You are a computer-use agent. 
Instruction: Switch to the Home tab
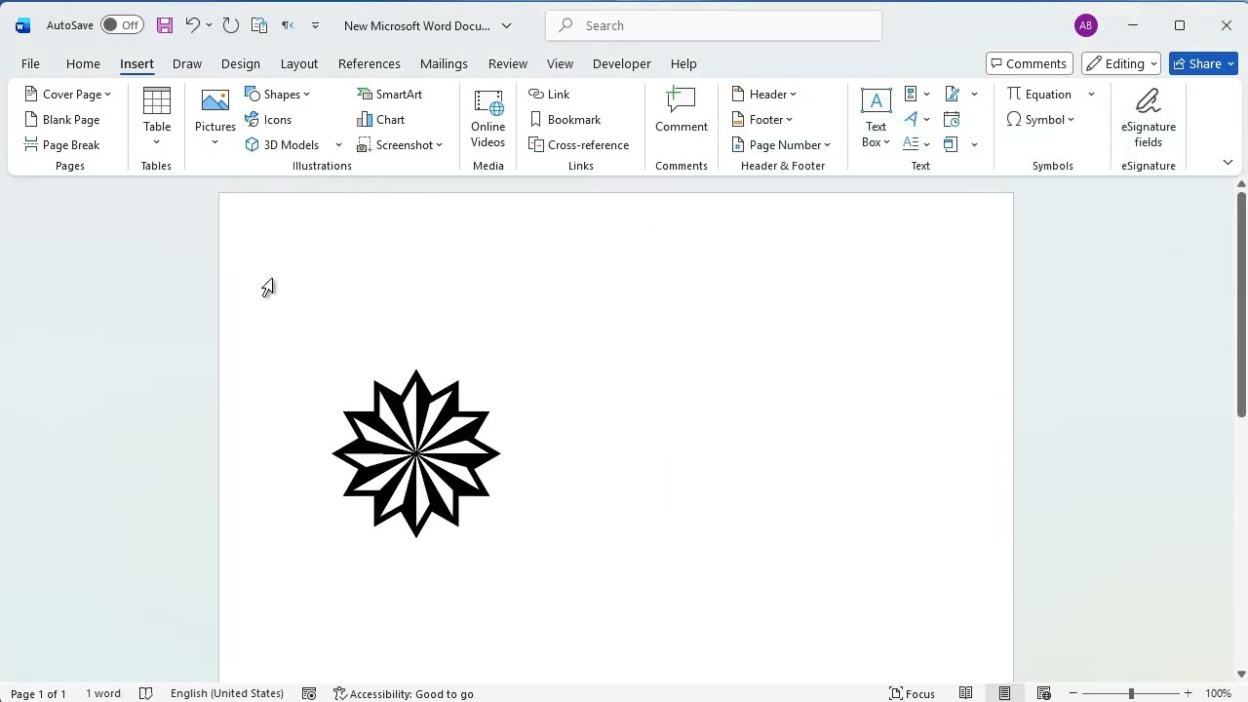(x=83, y=63)
